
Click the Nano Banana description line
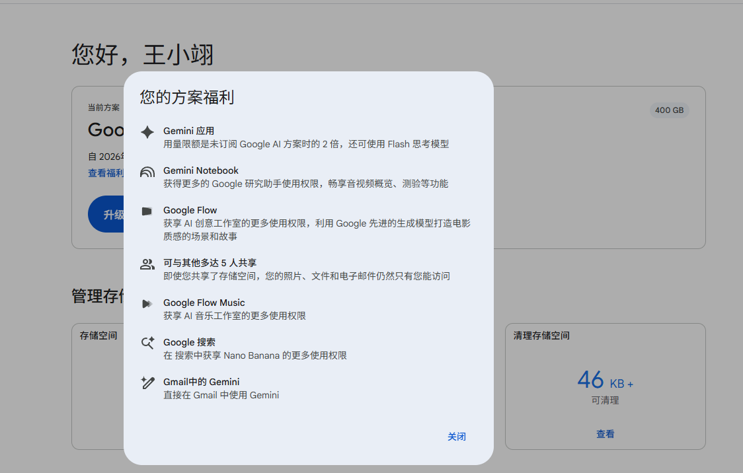click(255, 355)
